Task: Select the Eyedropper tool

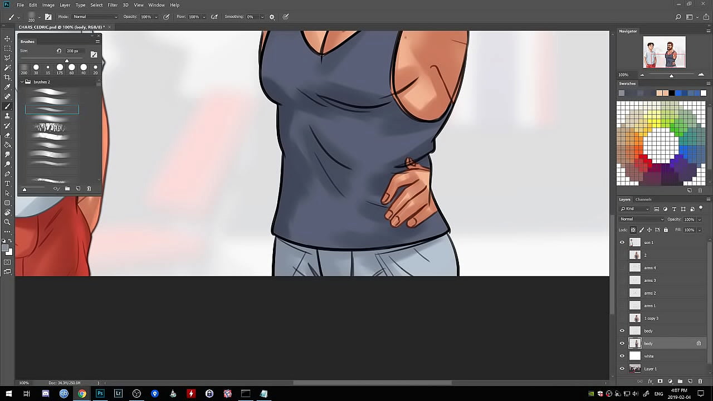Action: coord(7,87)
